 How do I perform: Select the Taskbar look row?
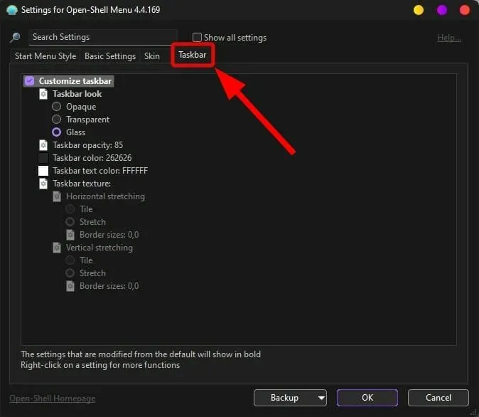(x=77, y=94)
